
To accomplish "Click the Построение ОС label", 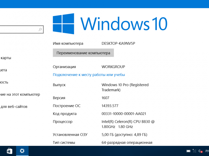I will tap(67, 106).
